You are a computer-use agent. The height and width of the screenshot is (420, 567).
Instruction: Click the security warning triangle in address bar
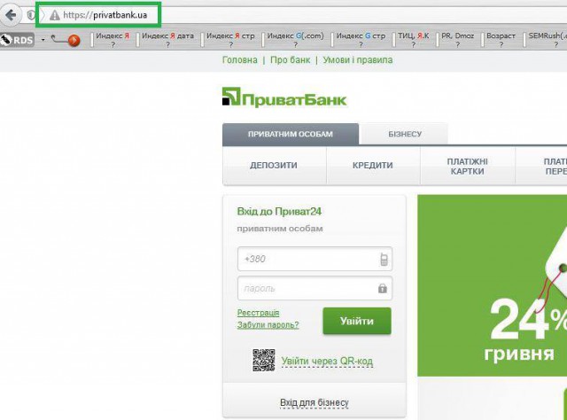click(x=54, y=15)
